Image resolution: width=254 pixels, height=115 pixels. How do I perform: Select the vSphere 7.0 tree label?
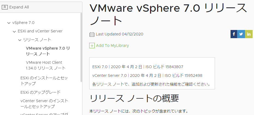tap(23, 23)
